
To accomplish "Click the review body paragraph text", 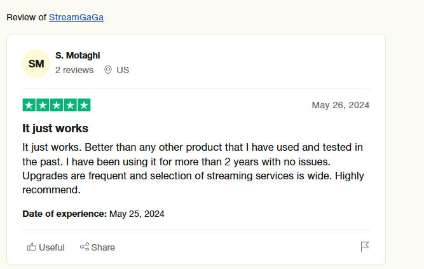I will point(193,169).
